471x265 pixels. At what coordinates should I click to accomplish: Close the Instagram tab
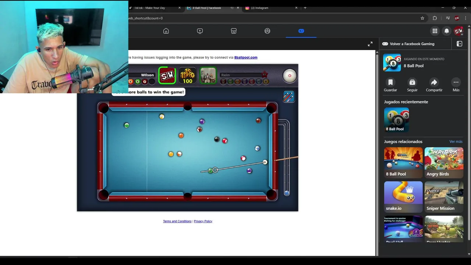coord(296,8)
